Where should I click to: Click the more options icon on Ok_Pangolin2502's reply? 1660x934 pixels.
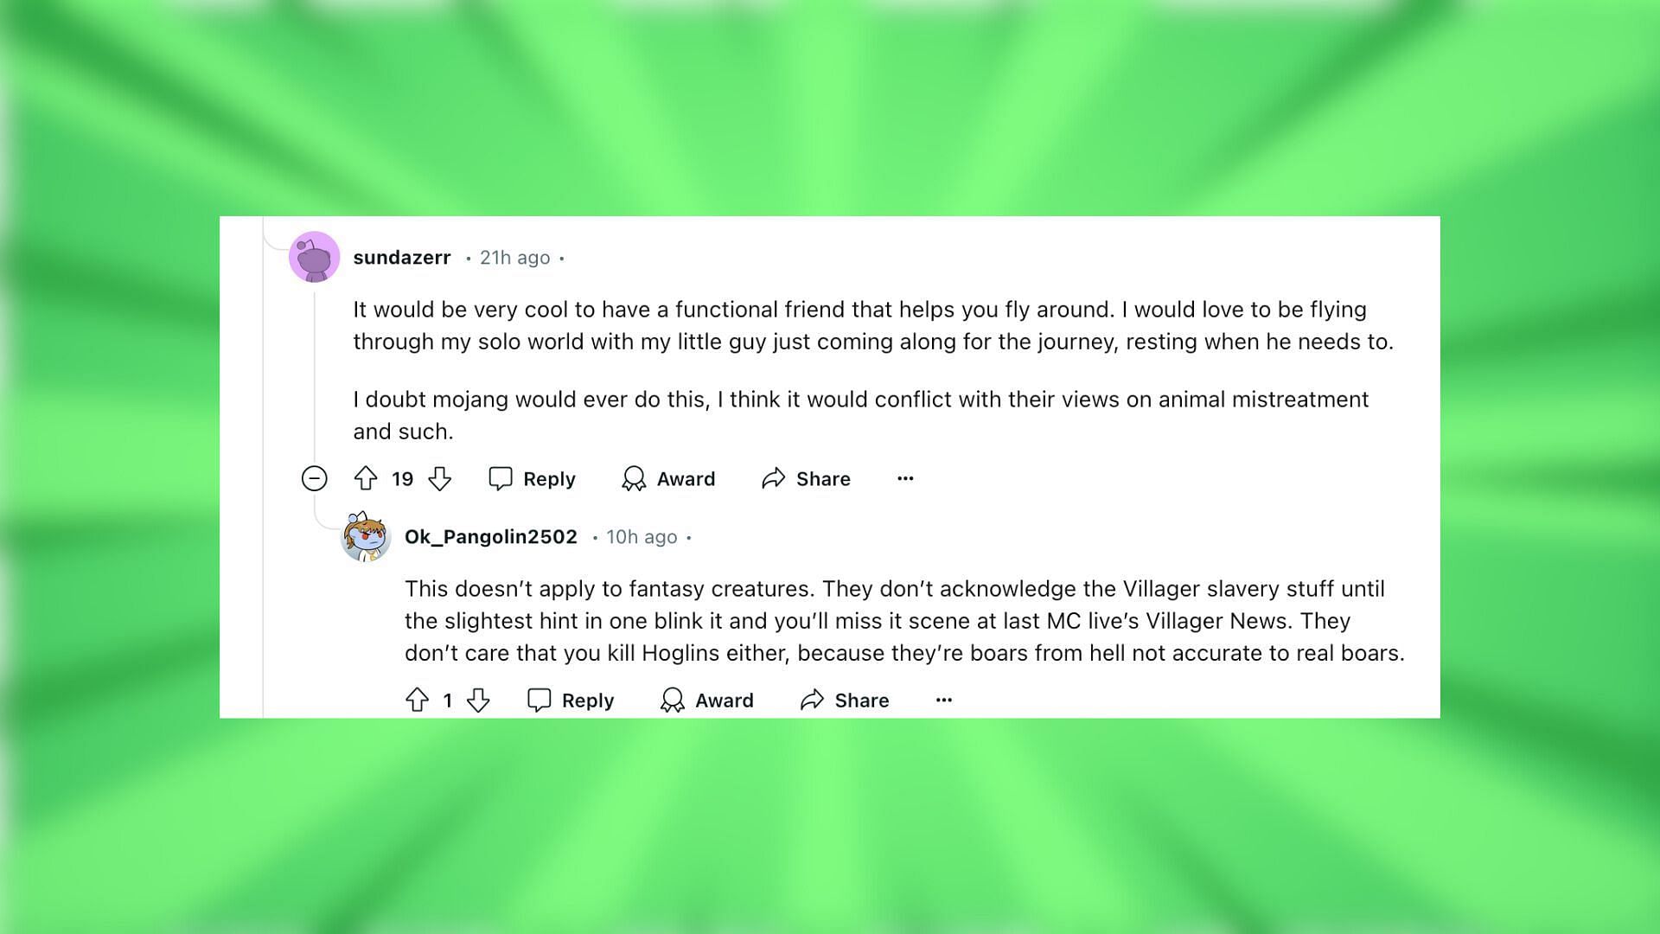tap(944, 700)
